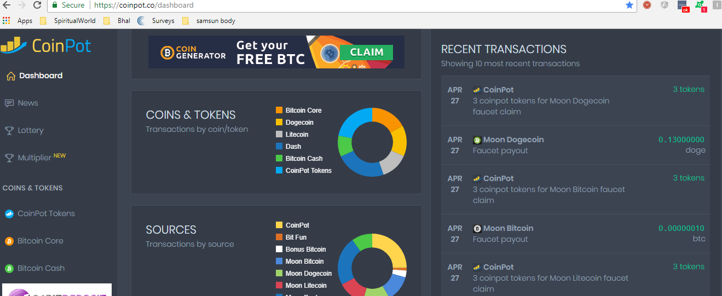Reload the page with the refresh icon

37,5
